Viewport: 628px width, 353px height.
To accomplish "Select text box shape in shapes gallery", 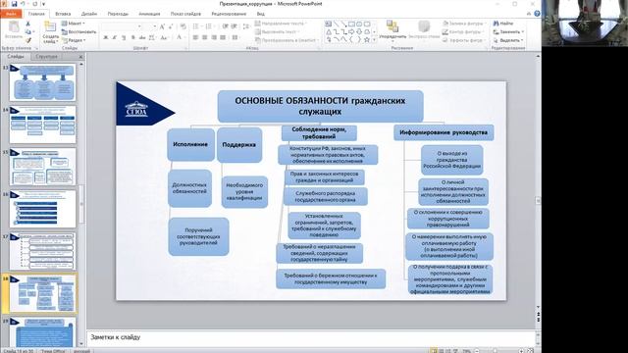I will pyautogui.click(x=329, y=24).
